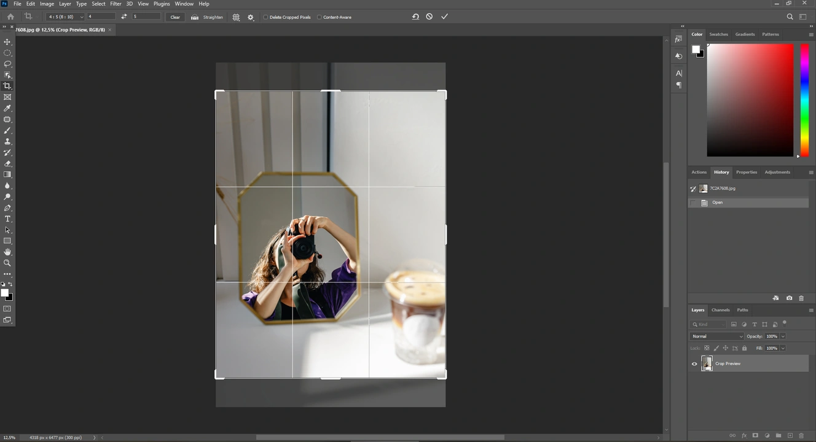This screenshot has width=816, height=442.
Task: Create new snapshot camera icon in History
Action: (x=789, y=298)
